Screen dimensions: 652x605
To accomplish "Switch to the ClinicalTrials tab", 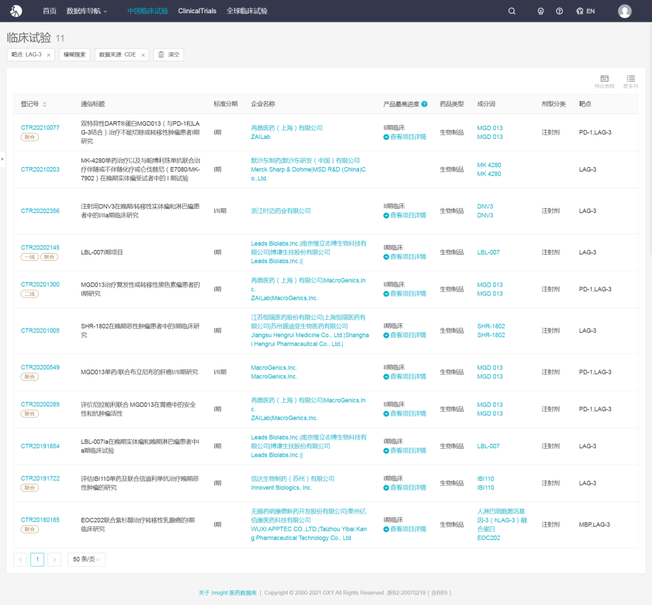I will [197, 11].
